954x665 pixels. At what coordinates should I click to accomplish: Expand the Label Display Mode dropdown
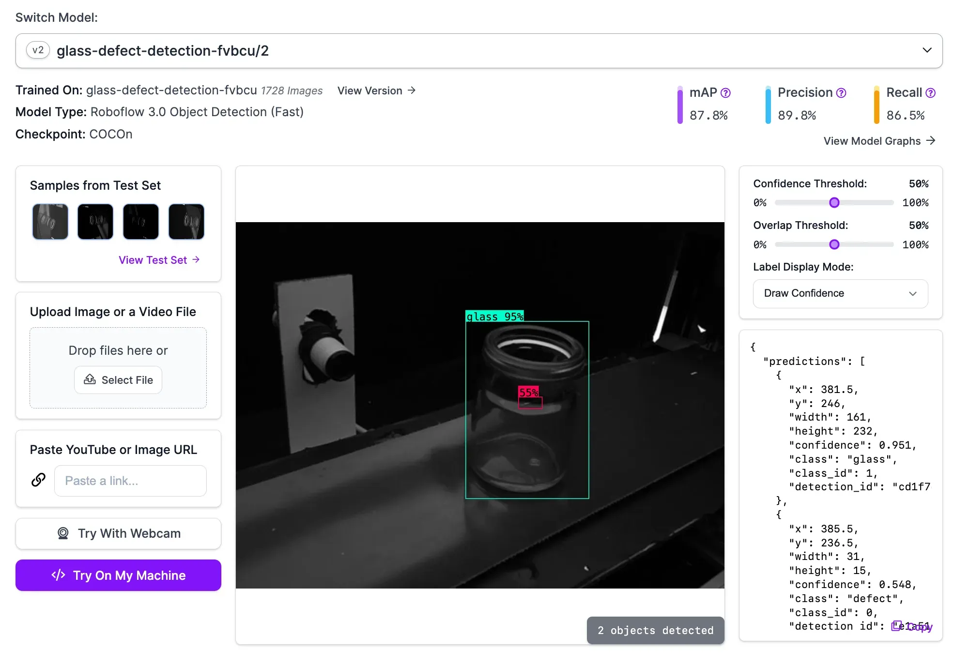click(840, 293)
